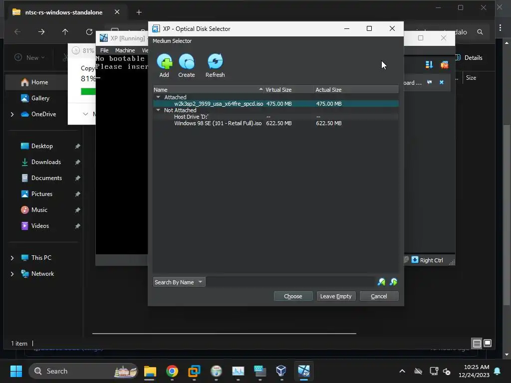This screenshot has height=383, width=511.
Task: Click the sort notifications icon in VirtualBox window
Action: pos(429,65)
